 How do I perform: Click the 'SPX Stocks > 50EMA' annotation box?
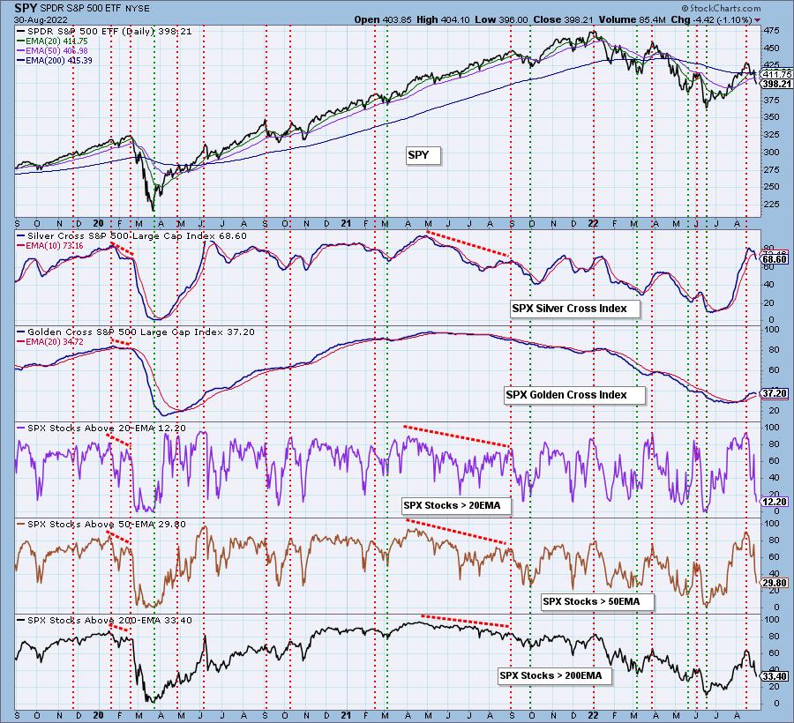pos(597,601)
